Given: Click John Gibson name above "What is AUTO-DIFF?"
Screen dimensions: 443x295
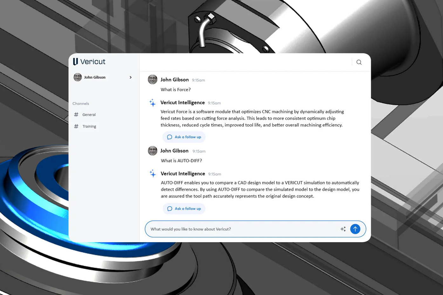Looking at the screenshot, I should click(174, 151).
